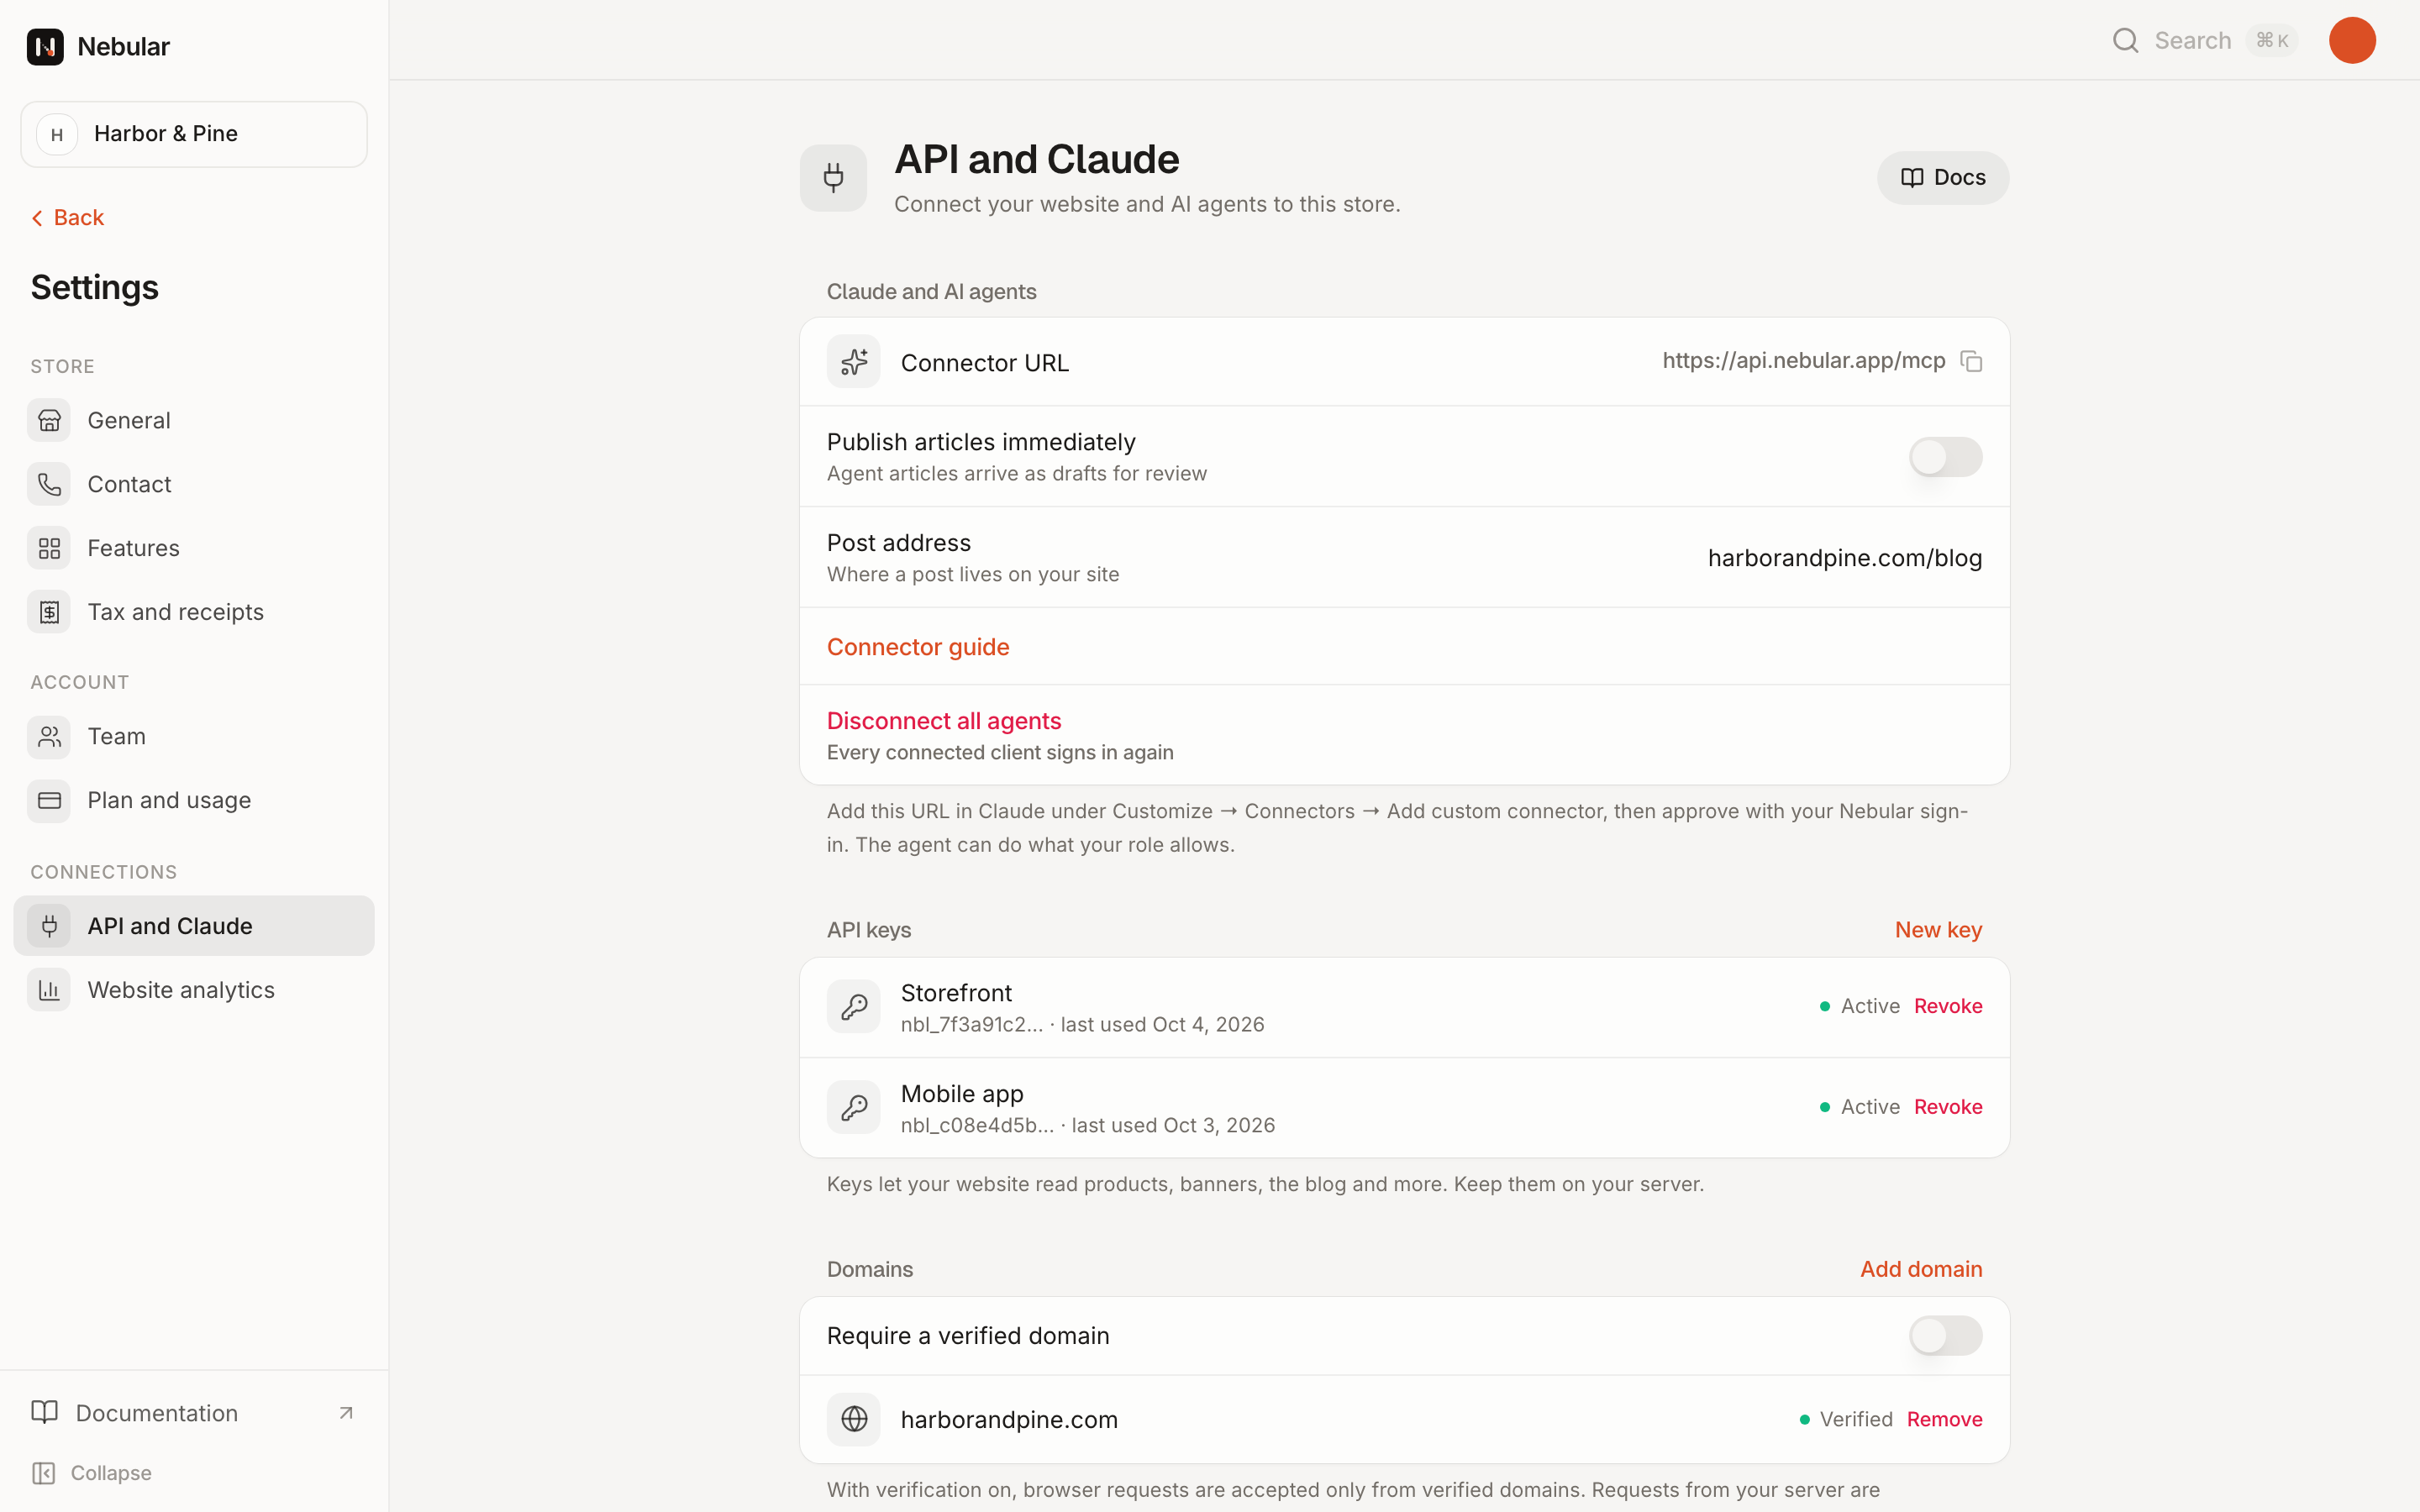Click the Documentation external arrow icon
The height and width of the screenshot is (1512, 2420).
coord(346,1413)
